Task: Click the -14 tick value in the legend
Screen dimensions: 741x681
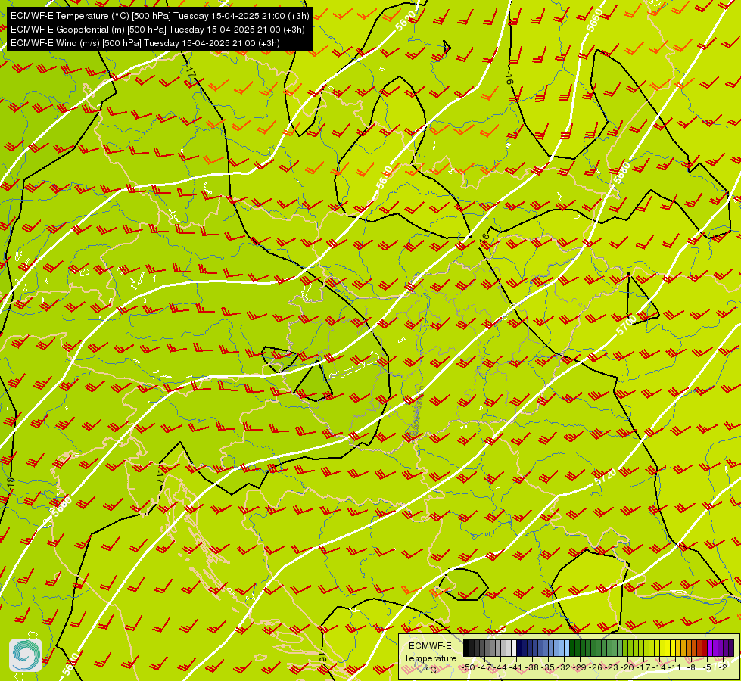Action: tap(659, 667)
